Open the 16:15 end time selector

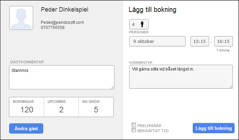click(223, 41)
